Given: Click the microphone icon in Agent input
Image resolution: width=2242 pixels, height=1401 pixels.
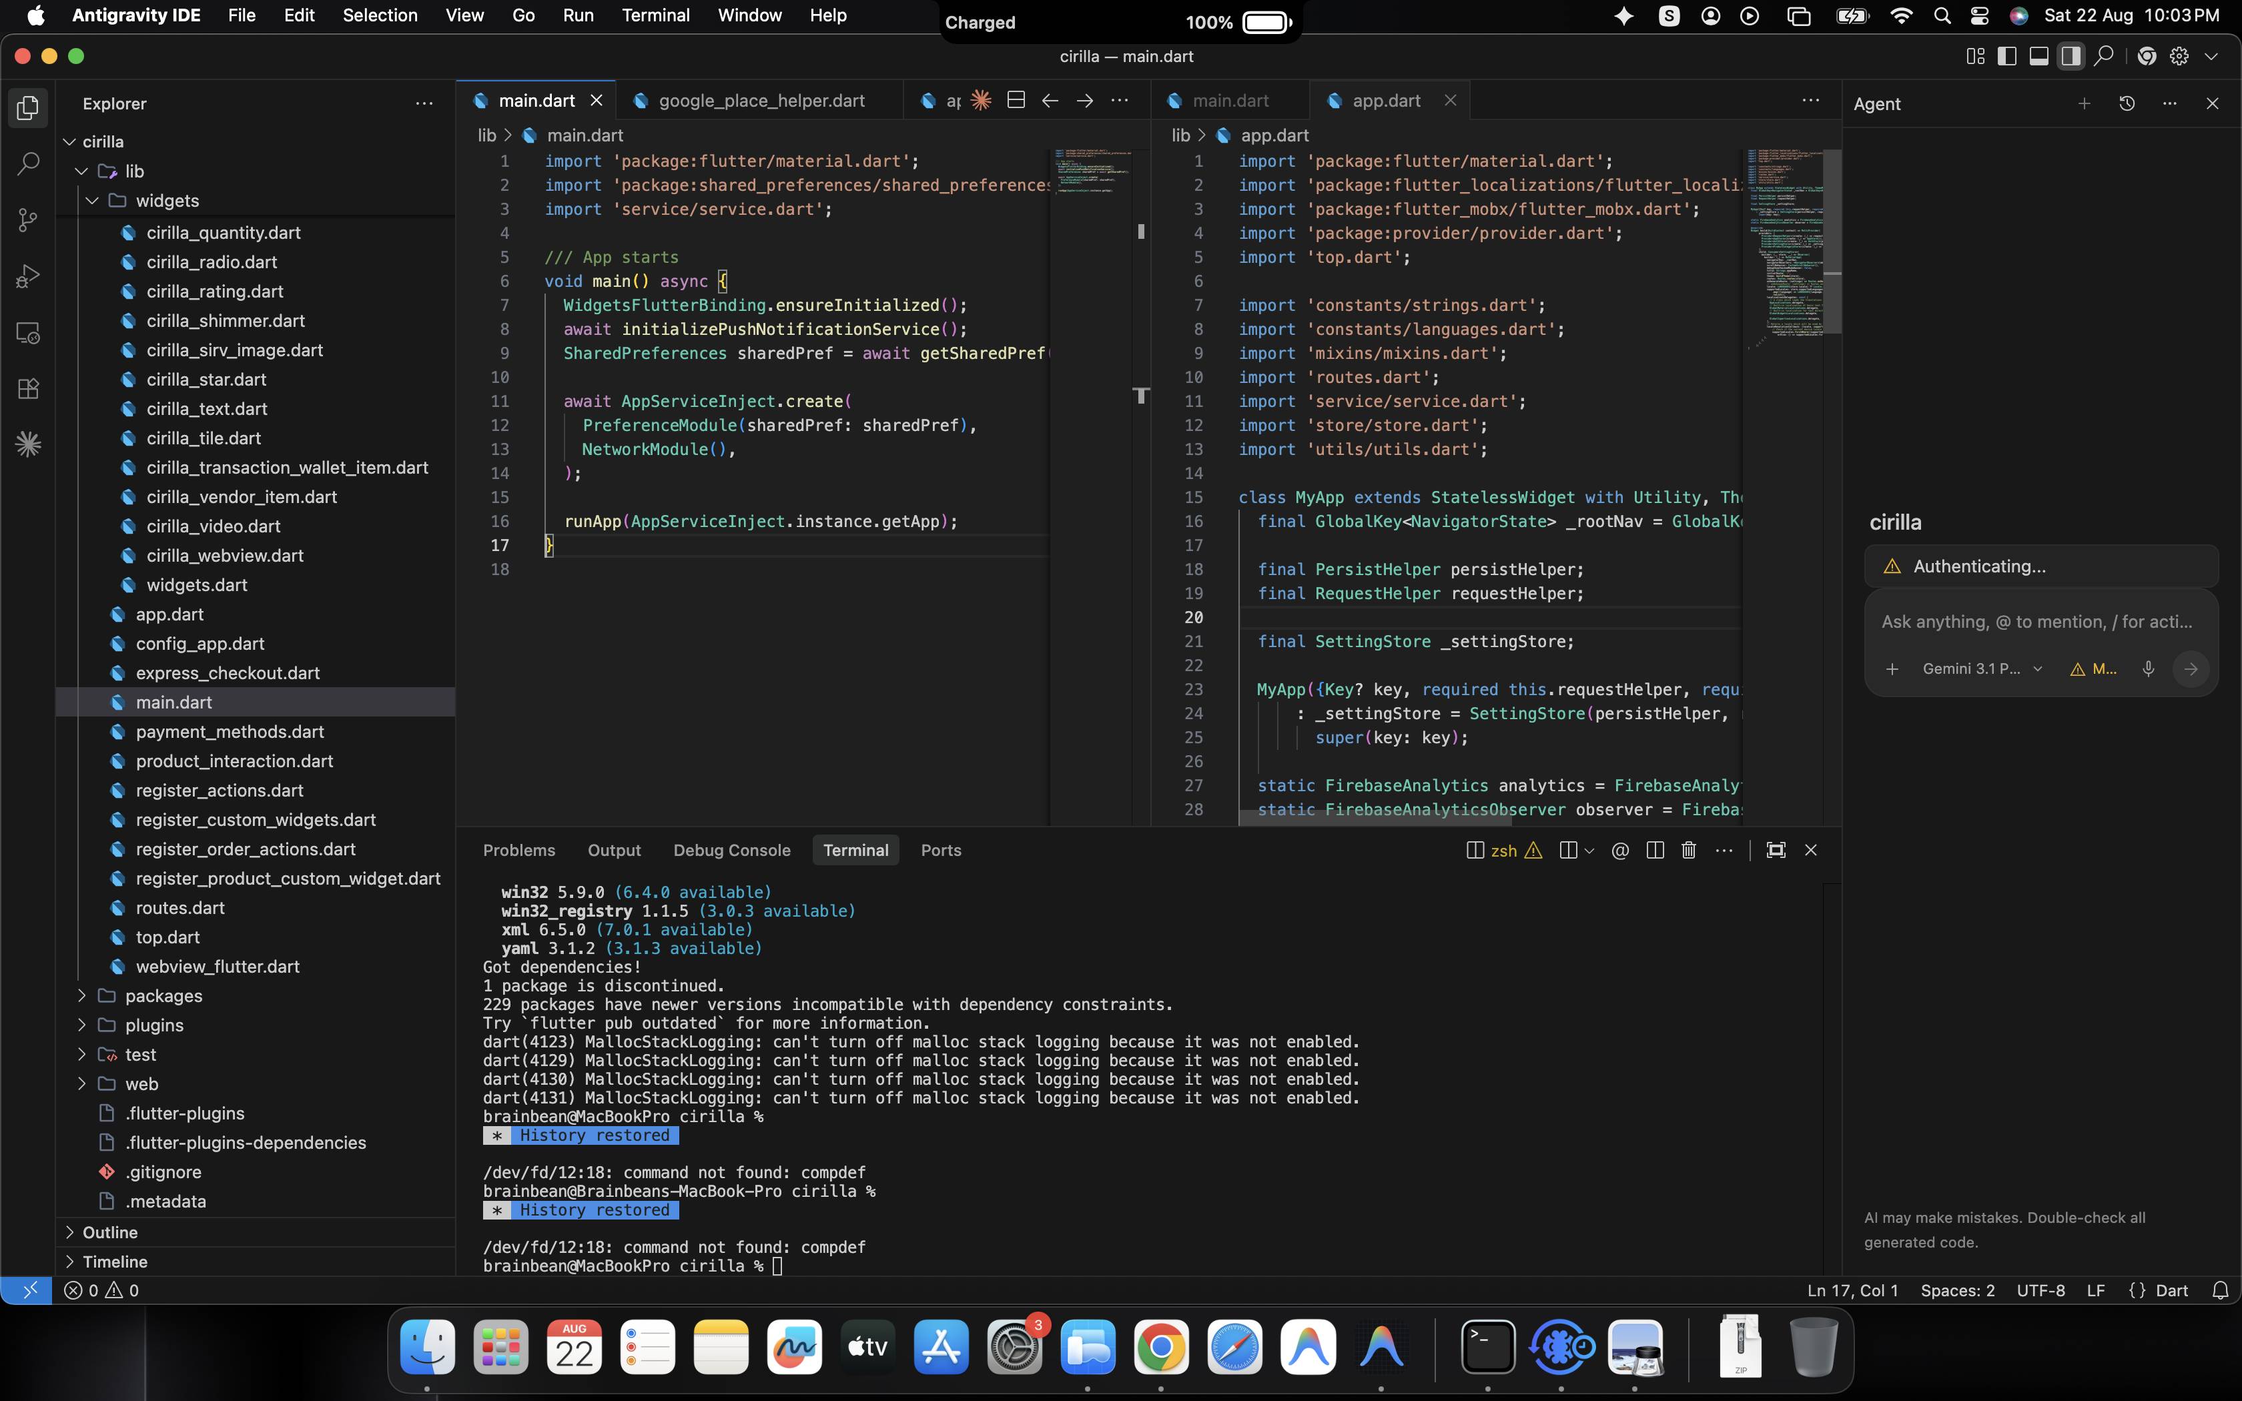Looking at the screenshot, I should pos(2147,669).
